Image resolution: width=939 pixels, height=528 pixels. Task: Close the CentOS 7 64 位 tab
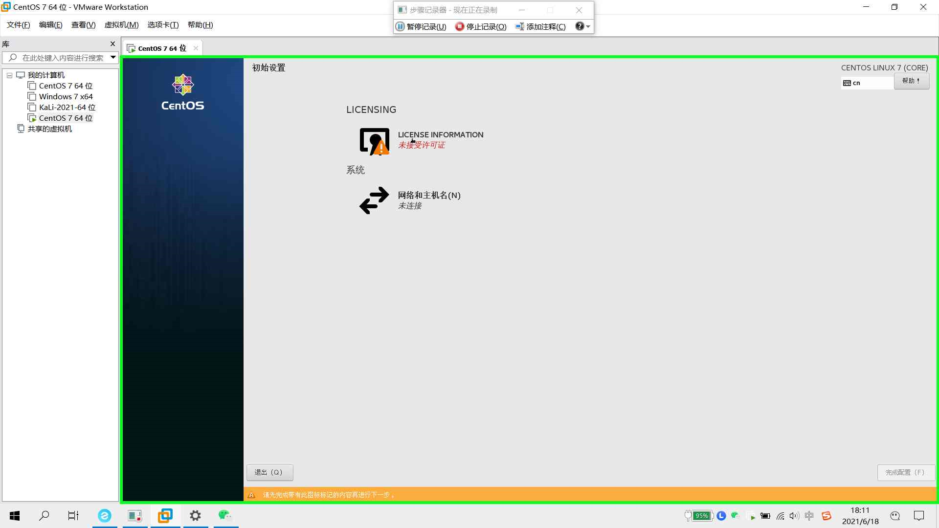pos(196,48)
